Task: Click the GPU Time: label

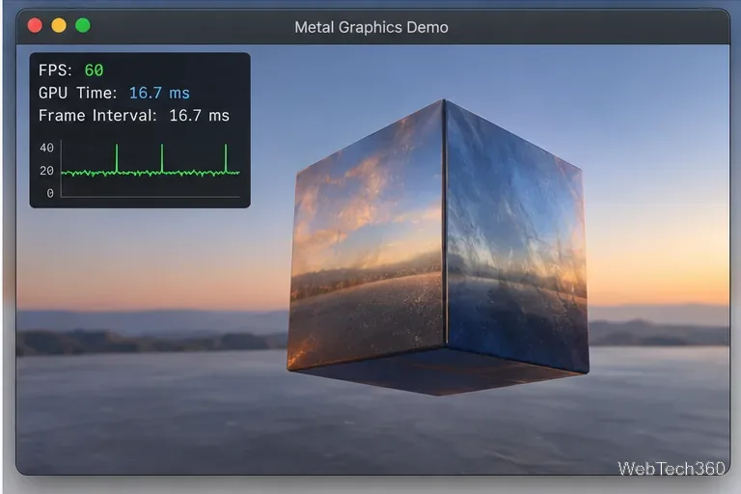Action: click(77, 94)
